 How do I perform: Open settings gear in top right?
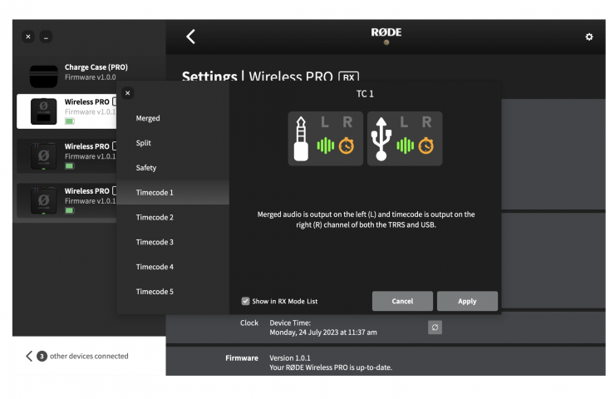click(x=589, y=37)
